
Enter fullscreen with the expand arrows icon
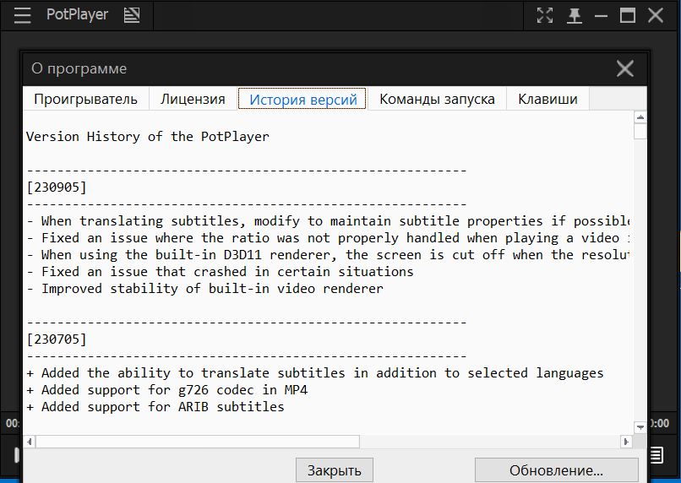tap(545, 16)
